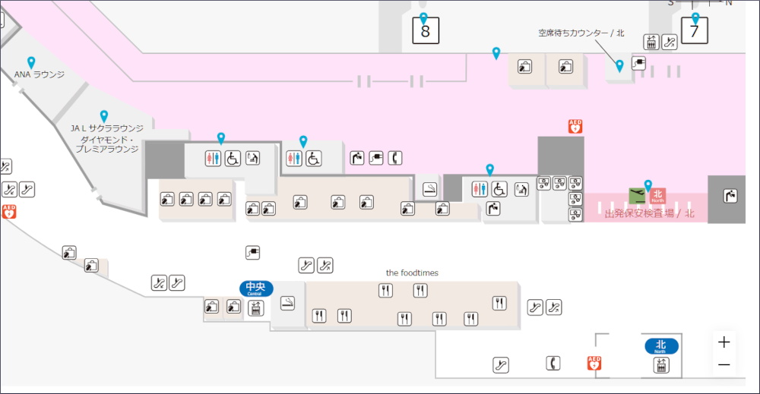Click the standby counter north location pin

pyautogui.click(x=619, y=66)
